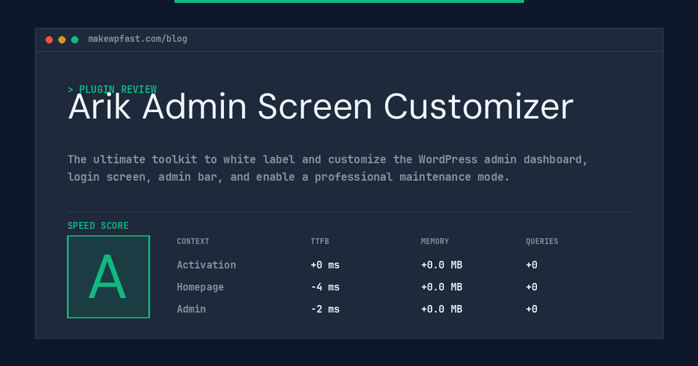Click the yellow minimize window dot

point(62,40)
